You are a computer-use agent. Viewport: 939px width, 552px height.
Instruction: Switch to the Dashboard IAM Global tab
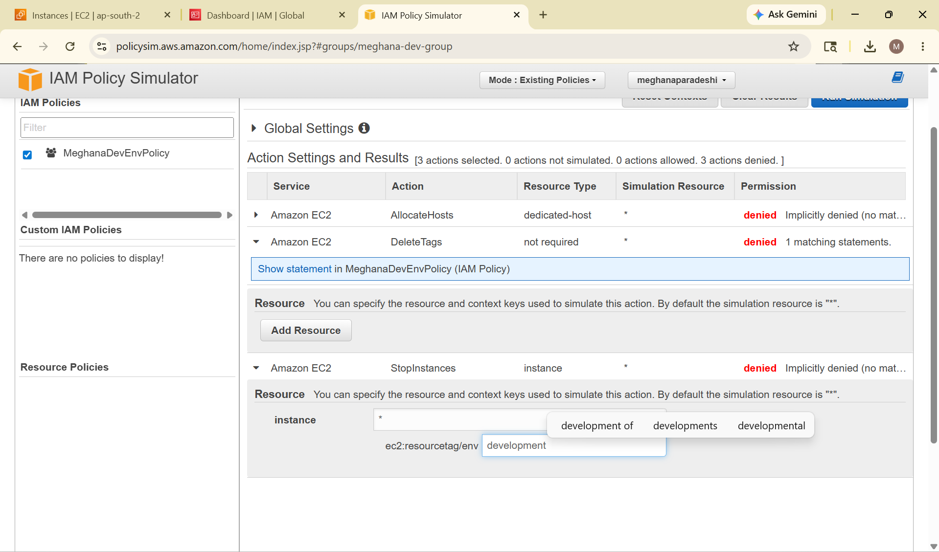pyautogui.click(x=268, y=15)
